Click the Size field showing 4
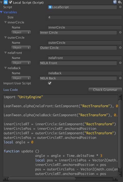Viewport: 123px width, 182px height. (x=85, y=17)
